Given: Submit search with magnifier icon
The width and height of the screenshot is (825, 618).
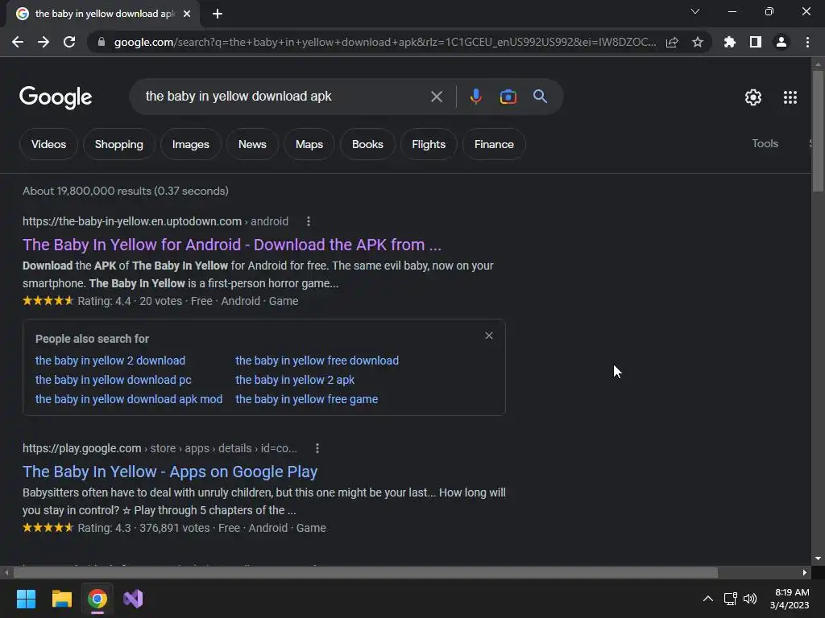Looking at the screenshot, I should point(541,97).
